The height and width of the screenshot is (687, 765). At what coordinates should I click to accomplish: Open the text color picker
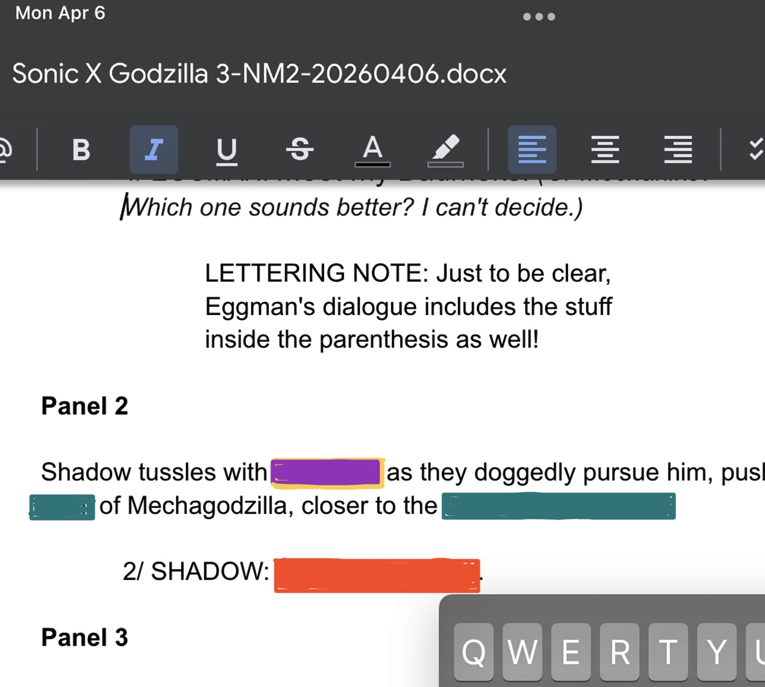[372, 150]
